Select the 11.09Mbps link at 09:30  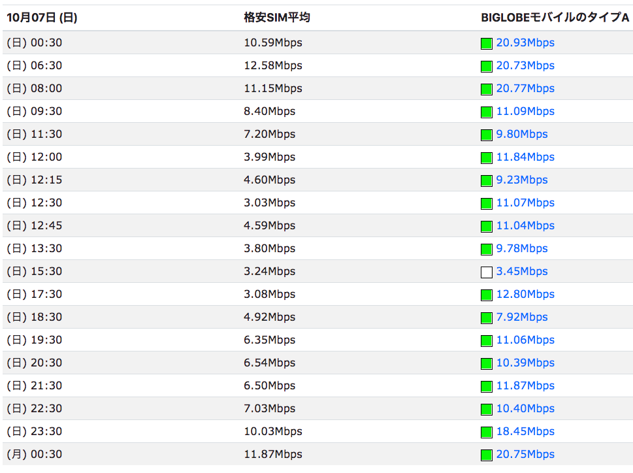tap(525, 111)
